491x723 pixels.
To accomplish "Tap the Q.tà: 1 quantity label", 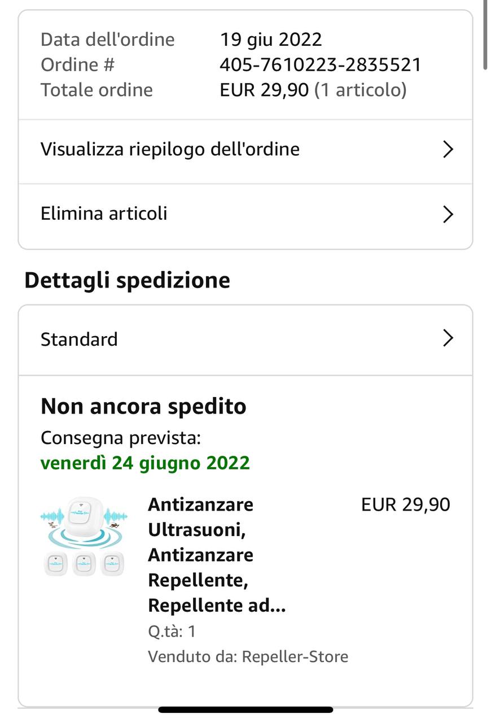I will [x=172, y=631].
